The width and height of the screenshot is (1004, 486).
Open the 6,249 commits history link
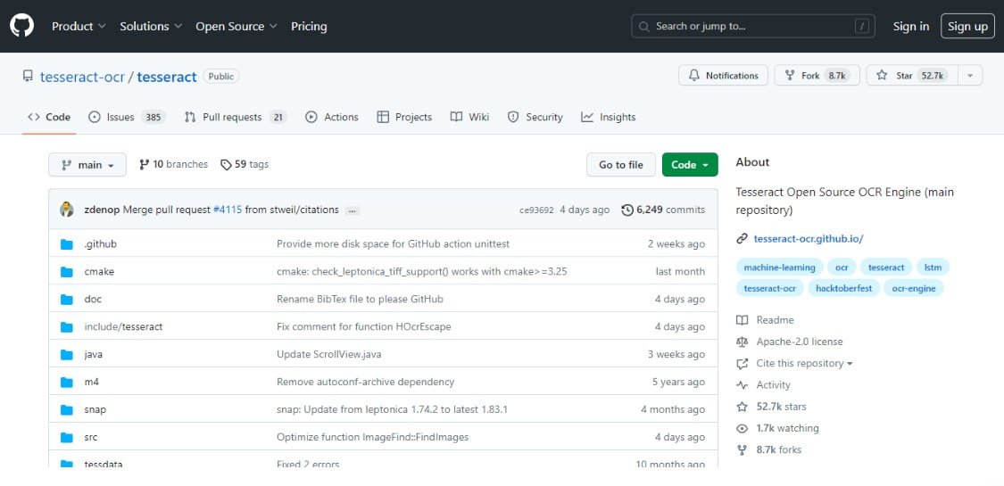(663, 210)
